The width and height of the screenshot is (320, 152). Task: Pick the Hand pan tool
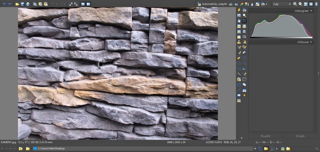pos(239,21)
